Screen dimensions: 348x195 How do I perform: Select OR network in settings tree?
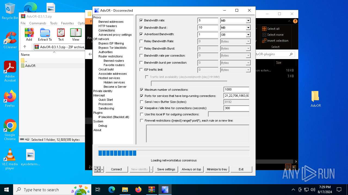[x=101, y=39]
